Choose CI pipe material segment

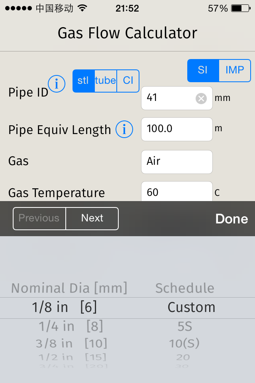[x=128, y=81]
